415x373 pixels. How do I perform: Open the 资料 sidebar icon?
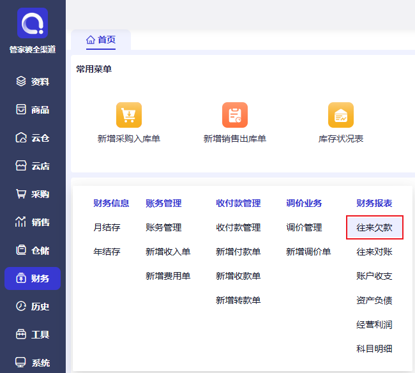pos(21,82)
